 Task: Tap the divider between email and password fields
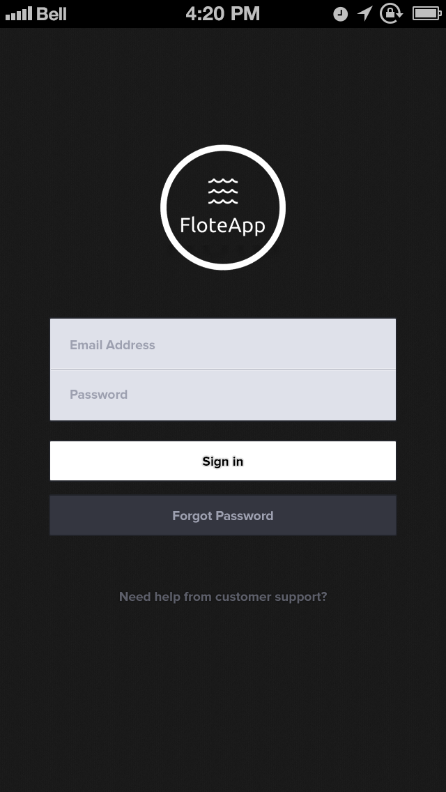[222, 369]
